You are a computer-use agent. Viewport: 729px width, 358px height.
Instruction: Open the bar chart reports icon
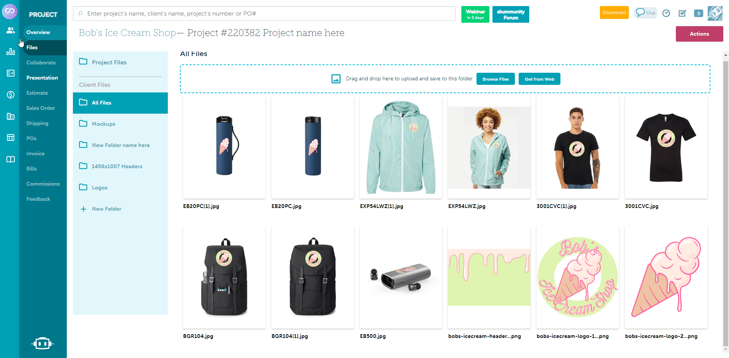pos(11,52)
